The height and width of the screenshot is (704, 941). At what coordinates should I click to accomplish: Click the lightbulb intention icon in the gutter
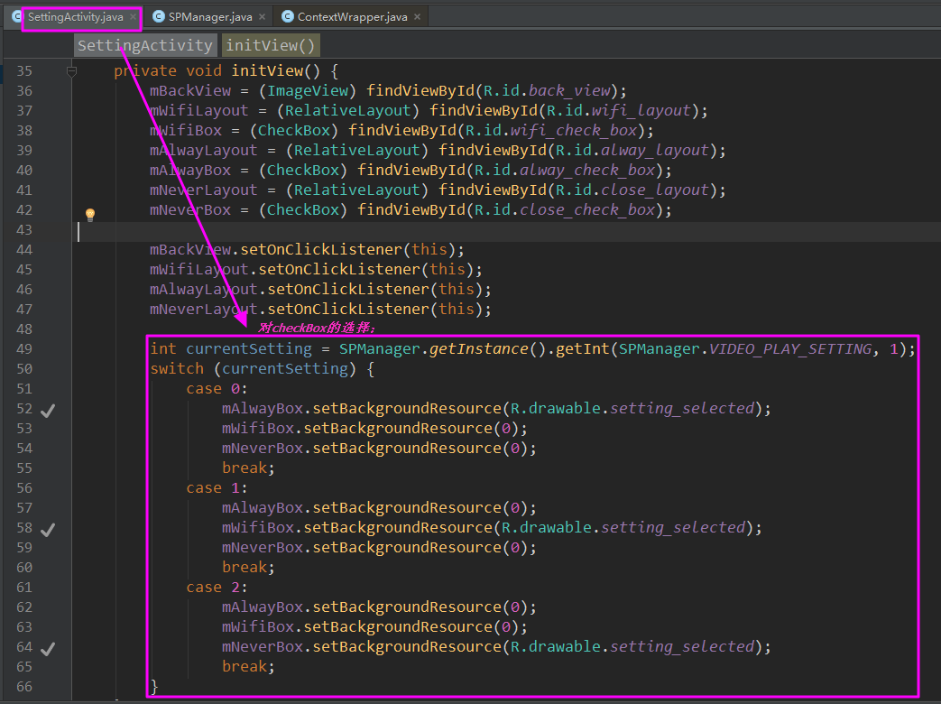click(90, 215)
